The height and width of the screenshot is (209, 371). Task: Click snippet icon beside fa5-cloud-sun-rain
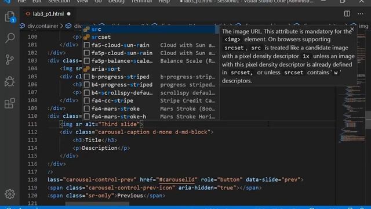(x=86, y=45)
